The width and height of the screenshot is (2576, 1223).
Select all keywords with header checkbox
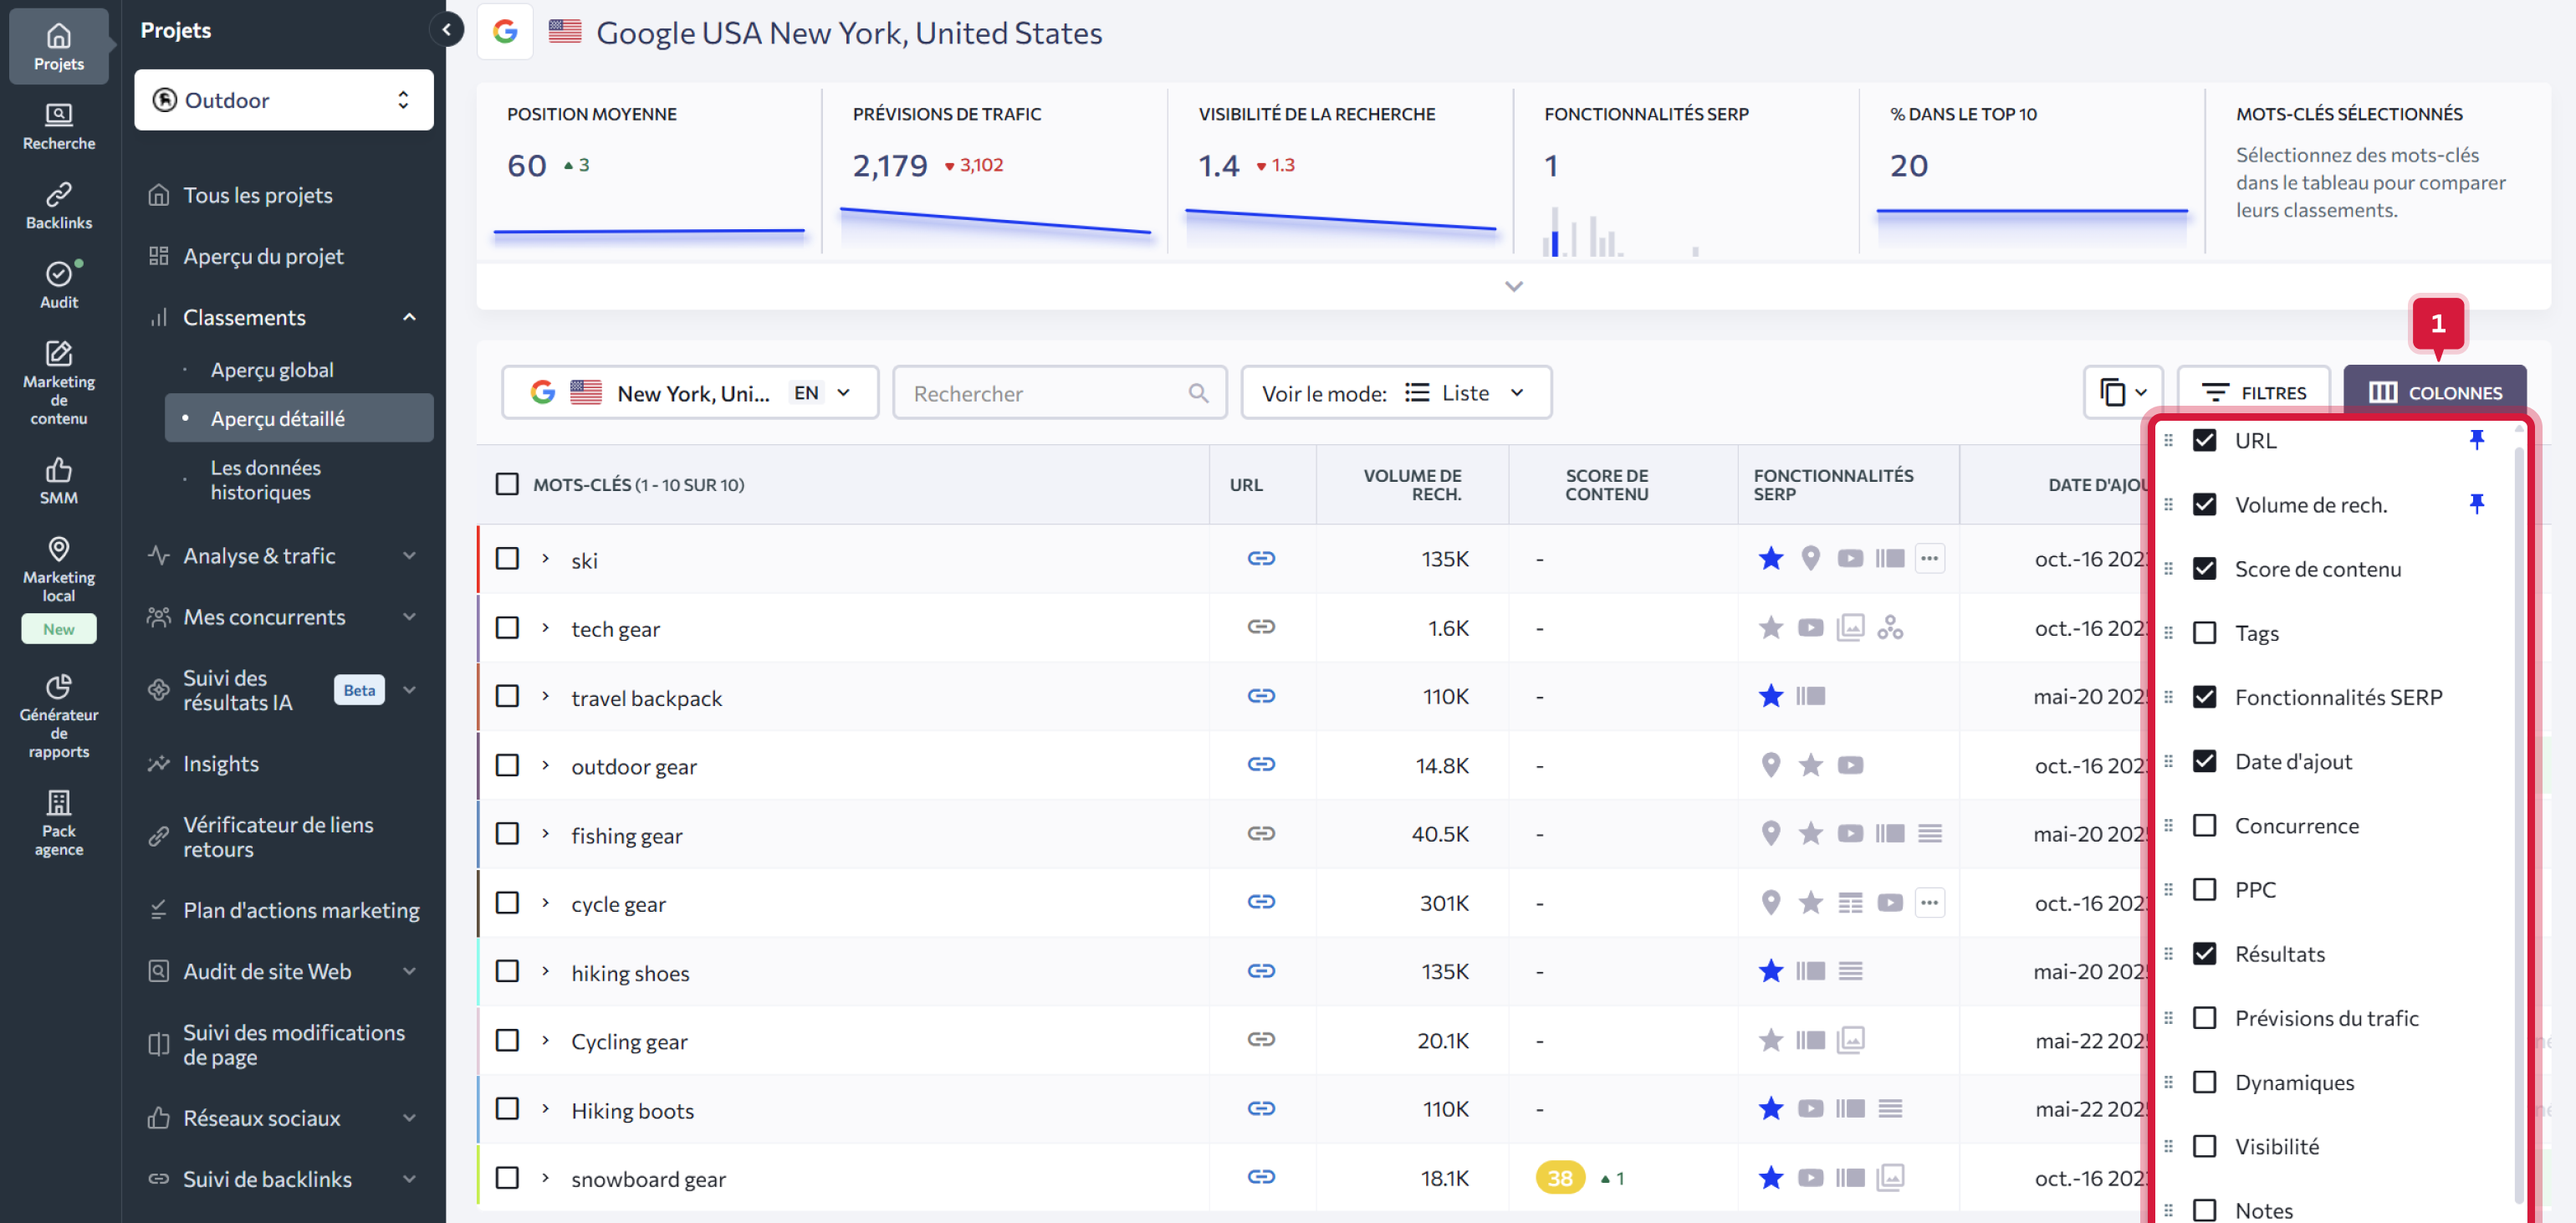click(x=507, y=484)
